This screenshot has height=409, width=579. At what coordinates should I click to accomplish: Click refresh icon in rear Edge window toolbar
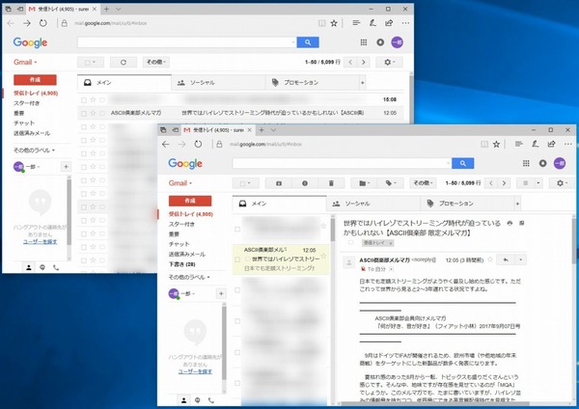(x=43, y=23)
